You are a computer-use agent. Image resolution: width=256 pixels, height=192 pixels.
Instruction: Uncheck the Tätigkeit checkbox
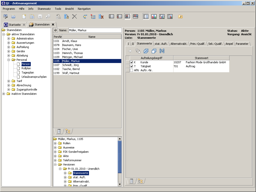point(131,66)
